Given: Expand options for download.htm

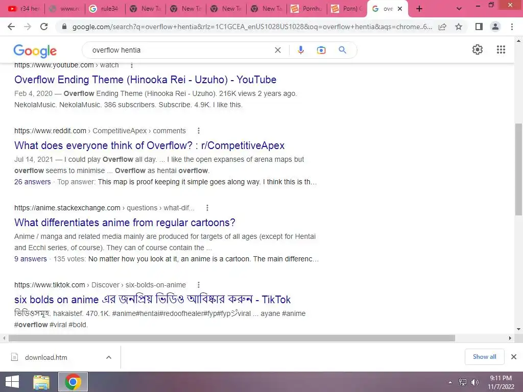Looking at the screenshot, I should tap(109, 357).
